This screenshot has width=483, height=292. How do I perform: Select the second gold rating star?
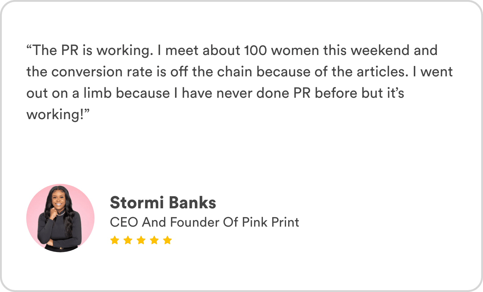[128, 240]
